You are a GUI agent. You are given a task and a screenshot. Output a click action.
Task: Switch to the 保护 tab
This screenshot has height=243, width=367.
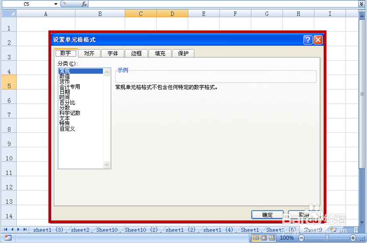[183, 53]
